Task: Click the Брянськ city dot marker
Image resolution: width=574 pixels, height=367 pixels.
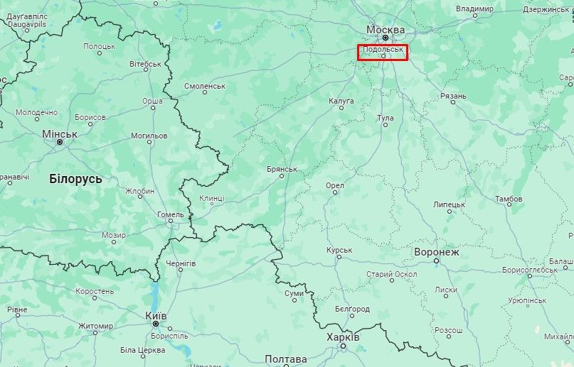Action: click(x=282, y=176)
